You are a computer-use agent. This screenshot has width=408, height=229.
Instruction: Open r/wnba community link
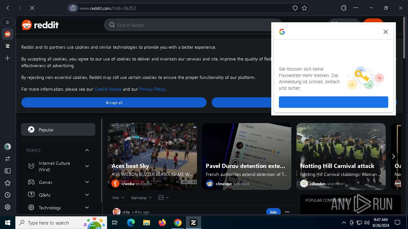128,184
